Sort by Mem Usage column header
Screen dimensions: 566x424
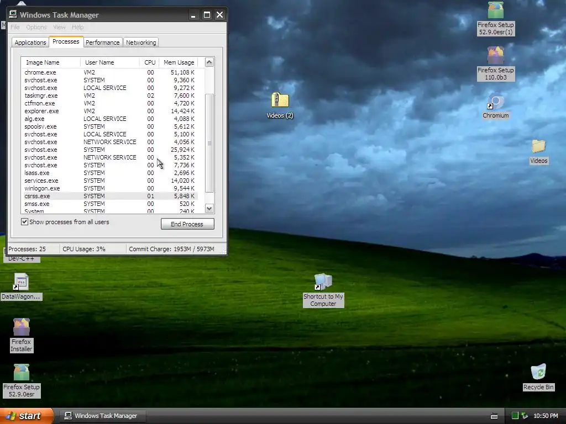tap(179, 62)
